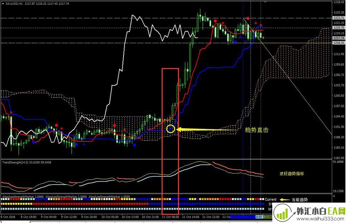Click the 91.6898 TrendStrength scale value
This screenshot has width=346, height=223.
tap(338, 162)
